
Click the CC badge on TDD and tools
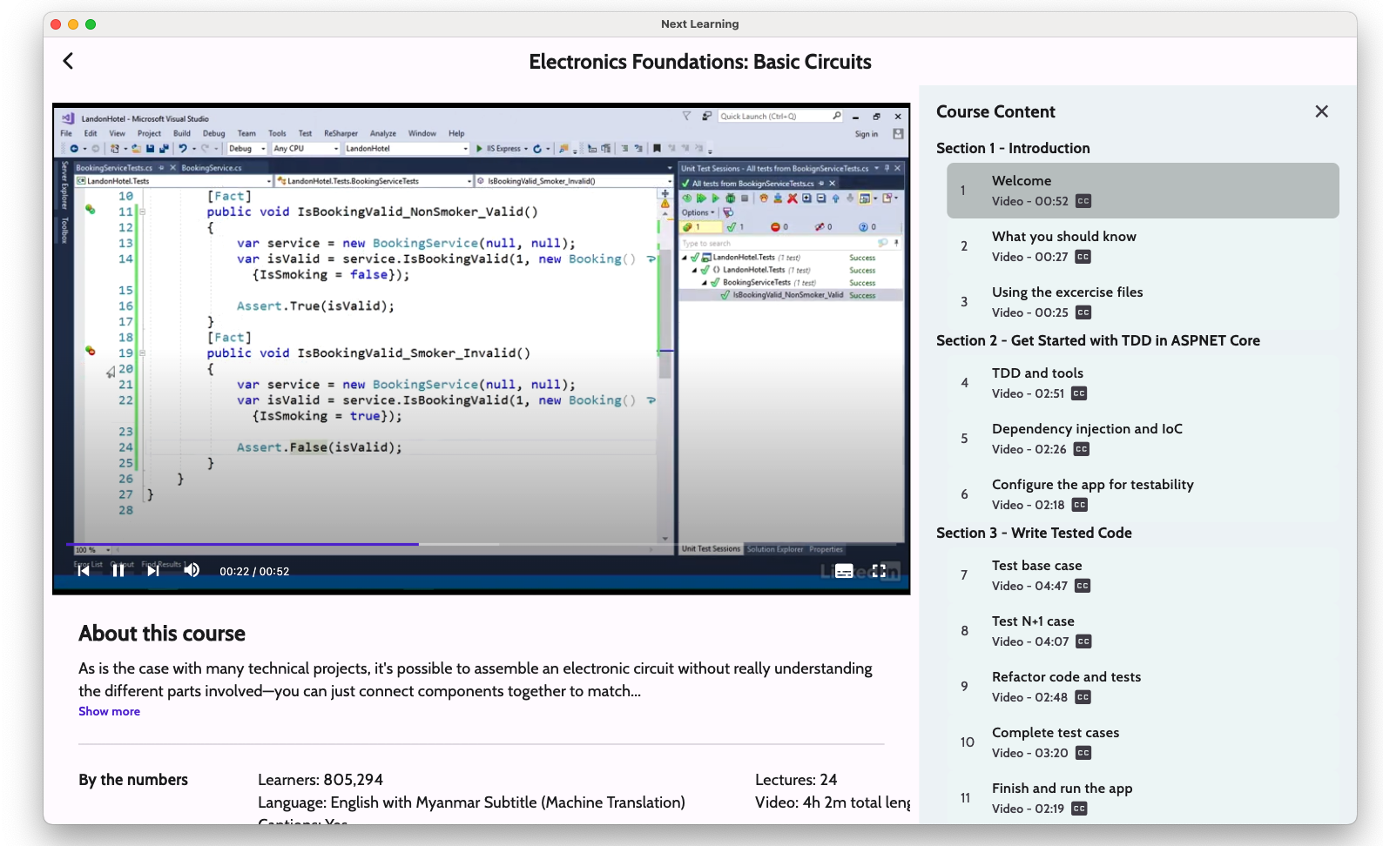point(1079,393)
